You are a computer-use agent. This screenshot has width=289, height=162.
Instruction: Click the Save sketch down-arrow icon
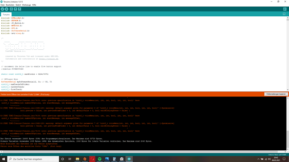pyautogui.click(x=20, y=9)
